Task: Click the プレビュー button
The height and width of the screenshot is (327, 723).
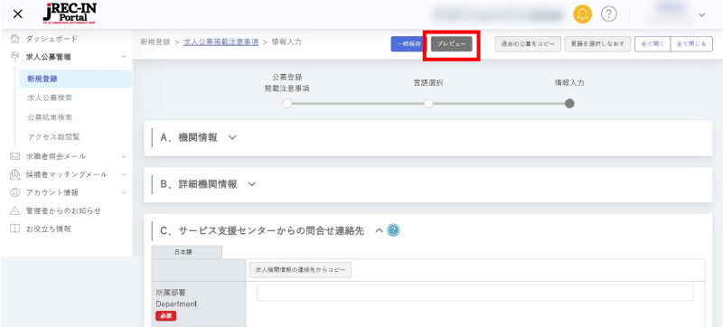Action: point(451,43)
